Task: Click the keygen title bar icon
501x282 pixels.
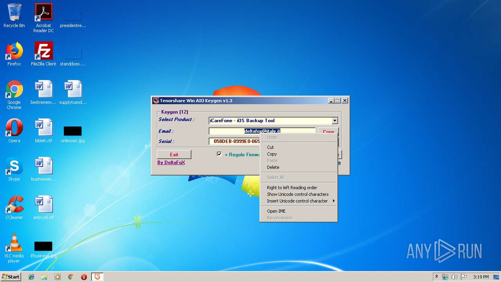Action: (x=156, y=101)
